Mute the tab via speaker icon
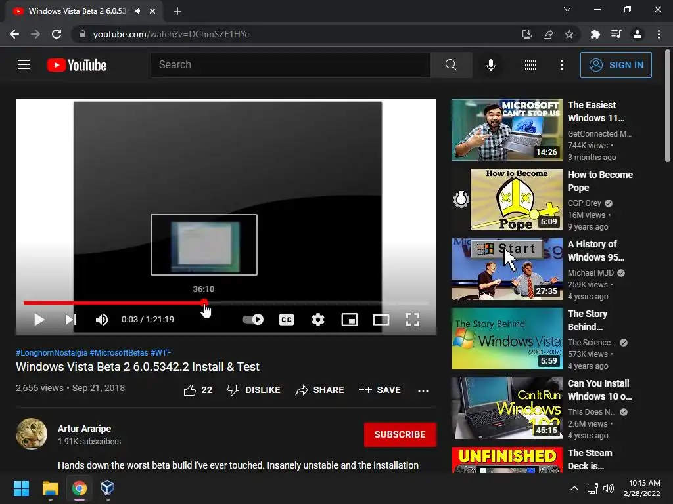 click(138, 11)
